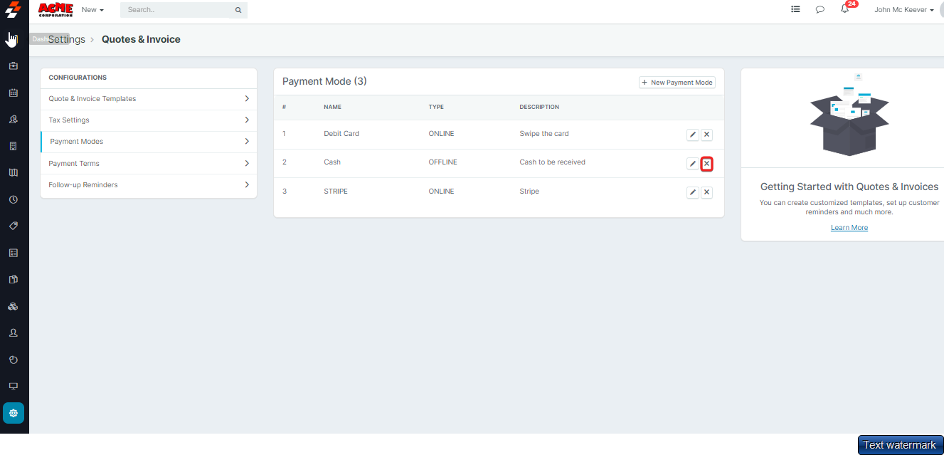
Task: Edit the Debit Card payment mode
Action: click(x=692, y=135)
